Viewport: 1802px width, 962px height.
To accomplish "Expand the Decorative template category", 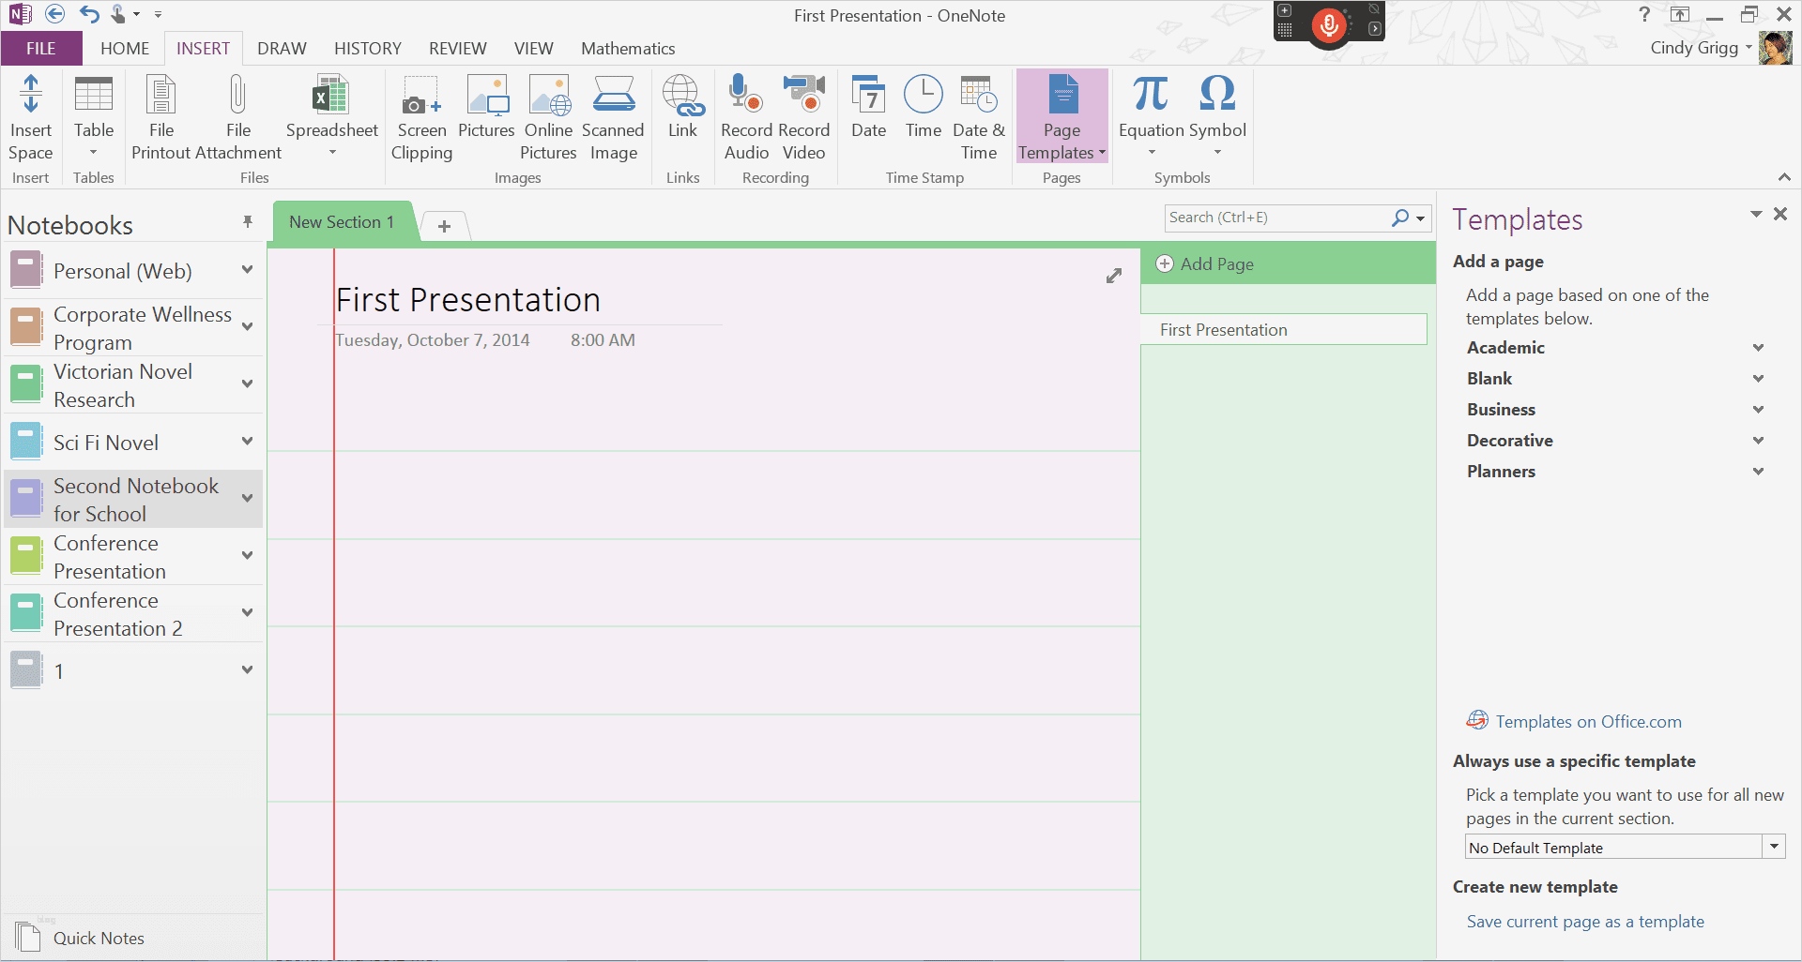I will 1759,441.
